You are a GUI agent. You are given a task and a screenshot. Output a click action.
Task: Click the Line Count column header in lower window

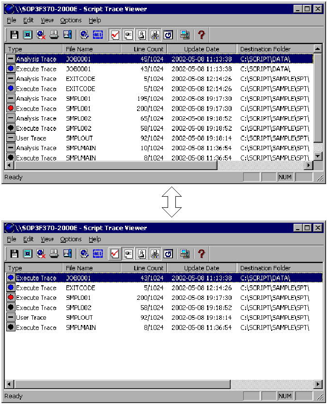click(x=148, y=268)
